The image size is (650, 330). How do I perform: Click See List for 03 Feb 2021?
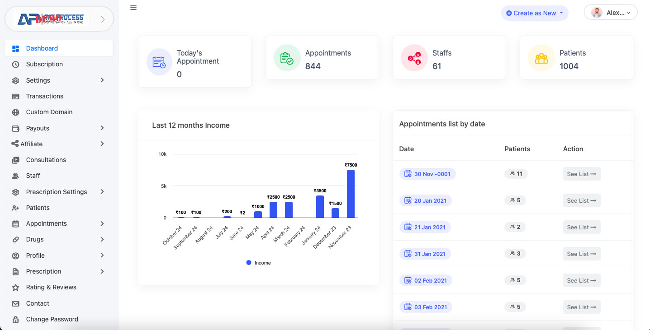pos(582,307)
